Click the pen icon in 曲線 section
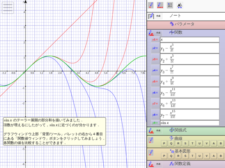 pyautogui.click(x=151, y=140)
